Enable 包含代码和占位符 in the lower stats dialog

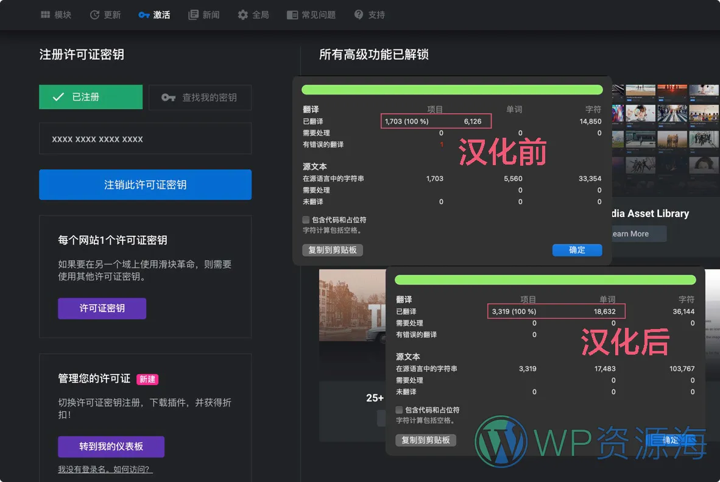398,410
